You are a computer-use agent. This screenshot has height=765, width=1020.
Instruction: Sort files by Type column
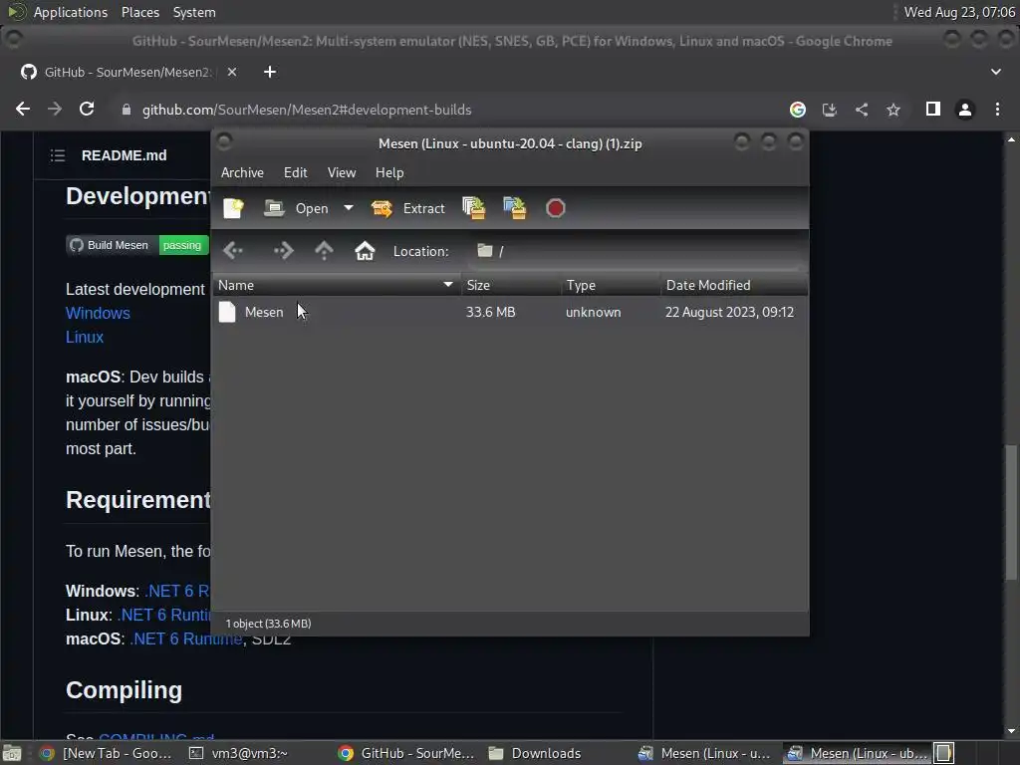611,285
